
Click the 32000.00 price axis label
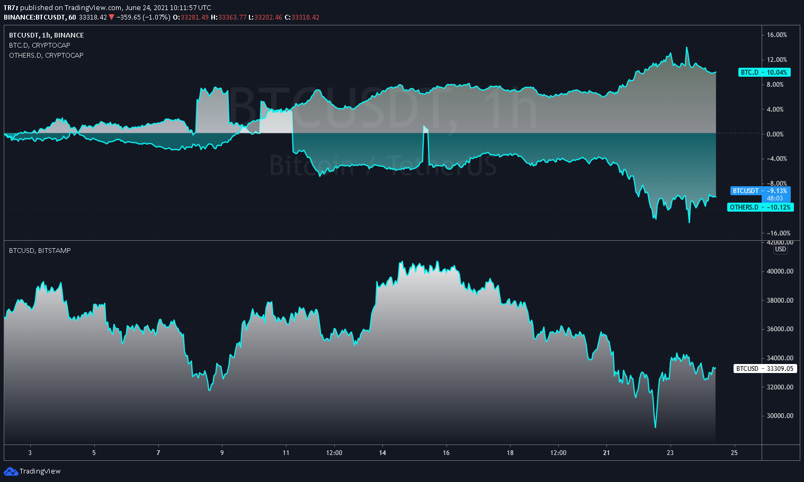780,387
